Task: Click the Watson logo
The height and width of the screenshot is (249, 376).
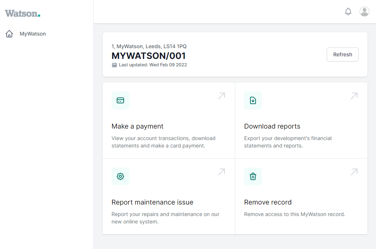Action: coord(23,13)
